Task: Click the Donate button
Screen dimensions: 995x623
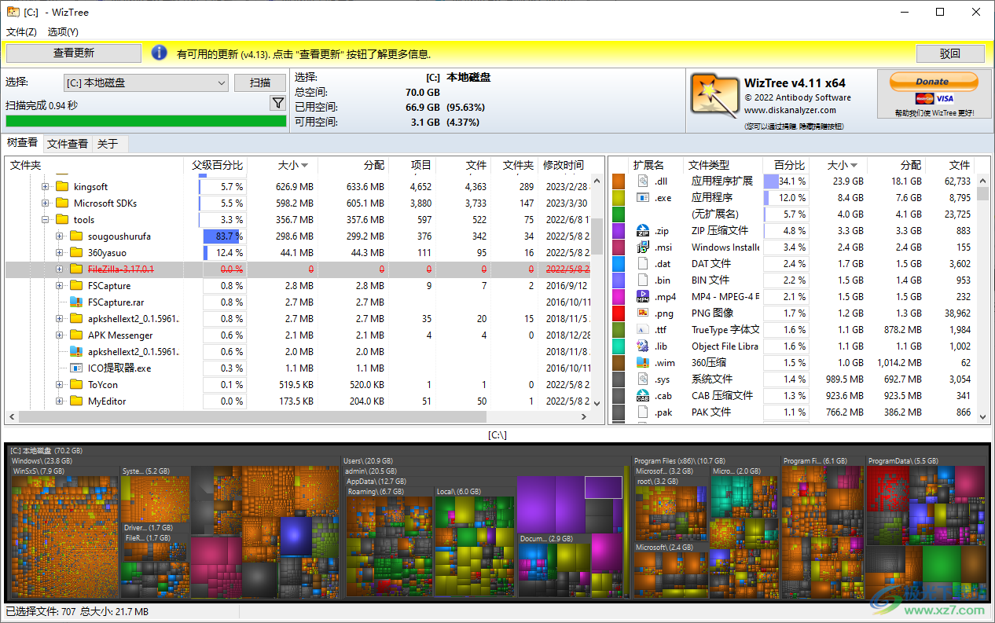Action: pos(933,81)
